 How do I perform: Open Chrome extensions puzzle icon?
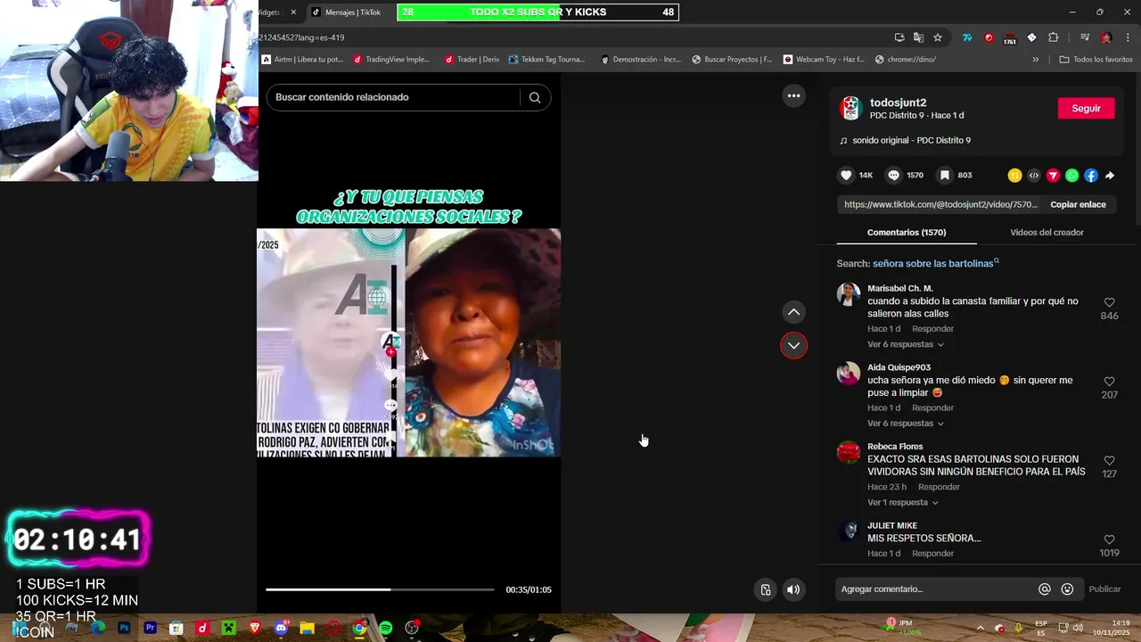click(x=1054, y=37)
